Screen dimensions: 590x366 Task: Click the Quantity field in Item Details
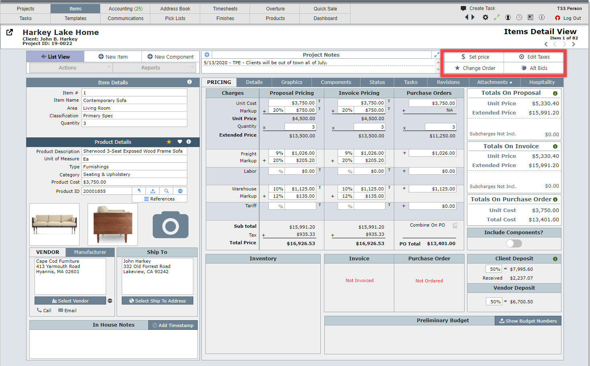click(134, 123)
